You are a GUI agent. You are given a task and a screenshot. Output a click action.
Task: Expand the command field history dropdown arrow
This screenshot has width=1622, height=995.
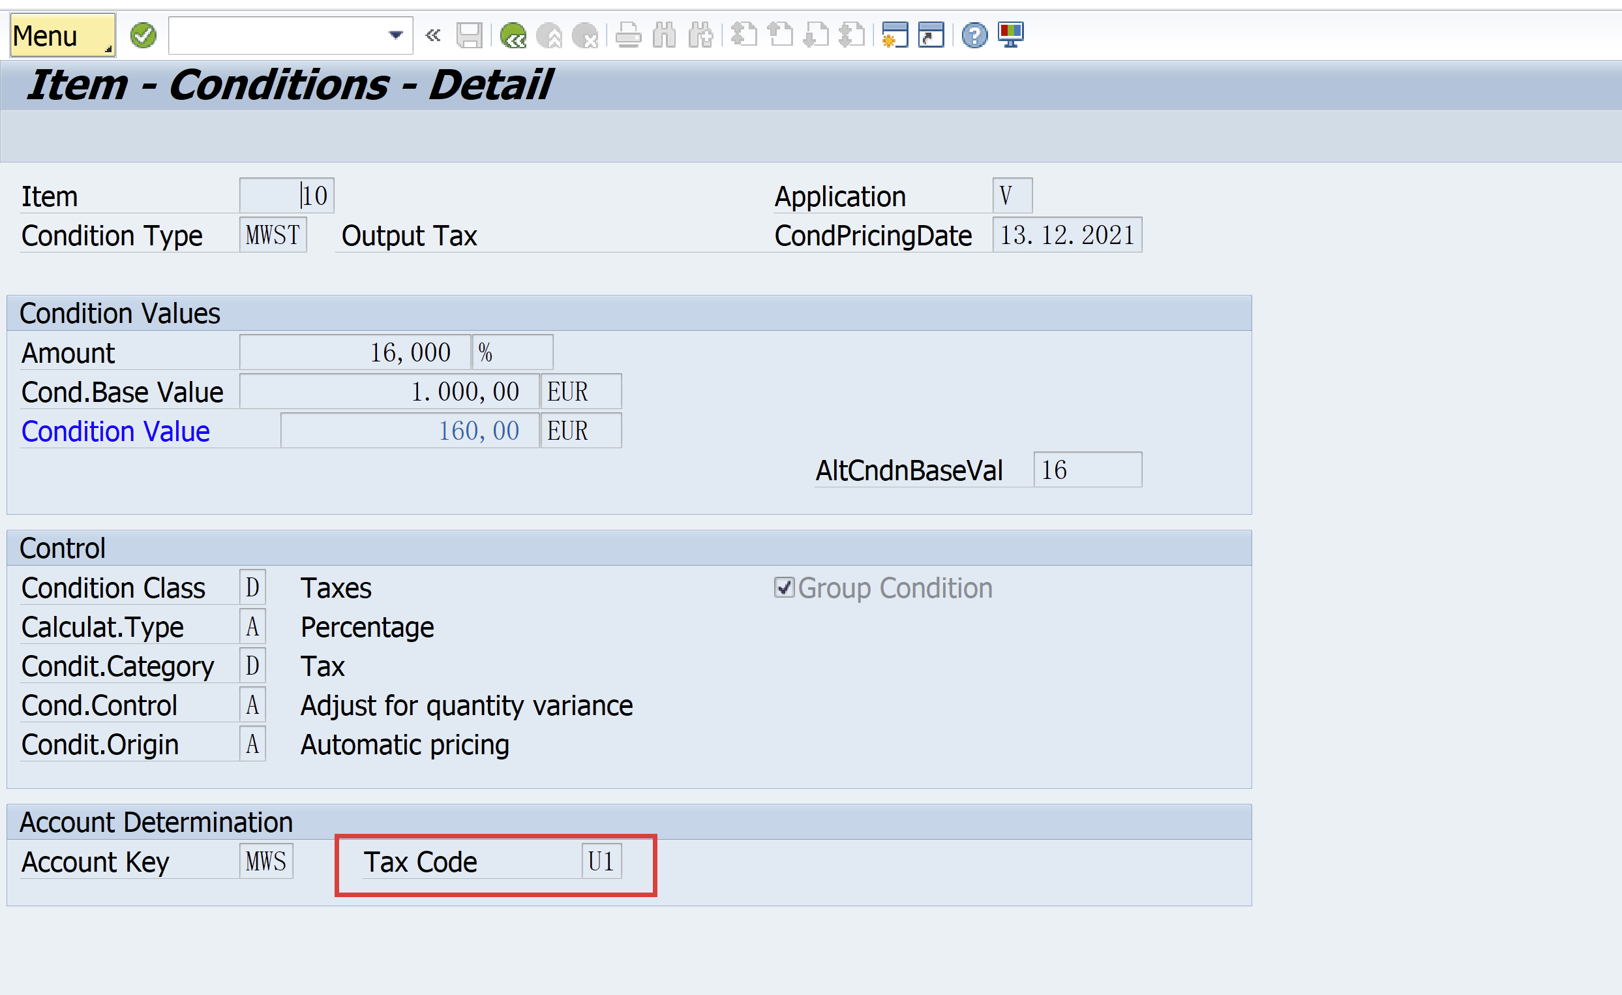(396, 36)
